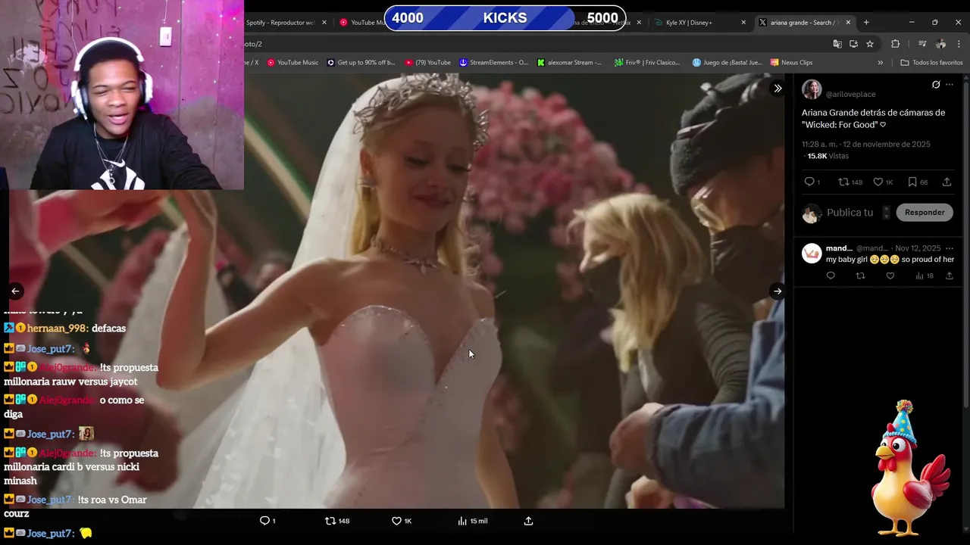
Task: View analytics '15 mil' below photo
Action: (x=473, y=521)
